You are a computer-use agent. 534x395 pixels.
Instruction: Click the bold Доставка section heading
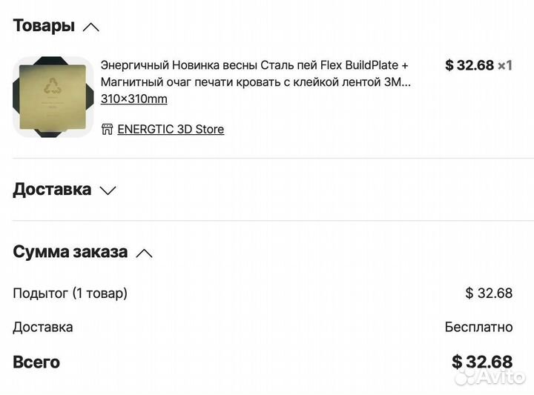pyautogui.click(x=52, y=189)
